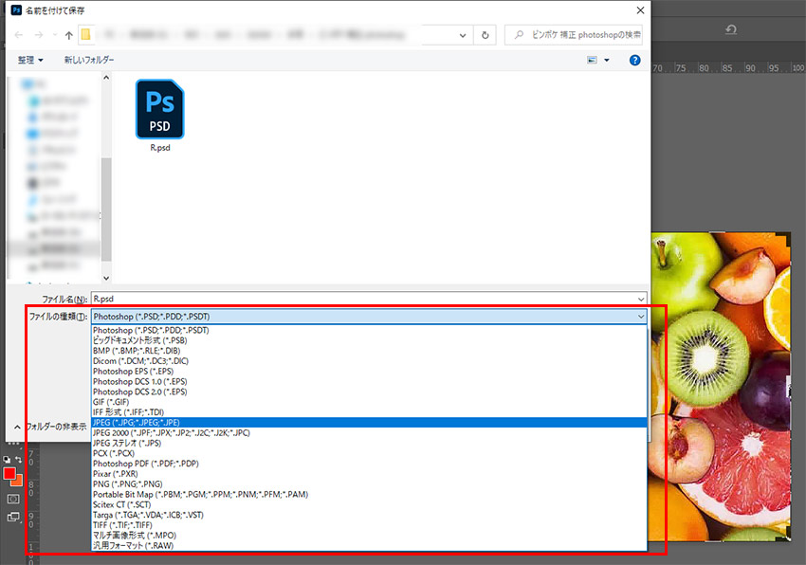
Task: Click the red foreground color swatch
Action: click(x=9, y=473)
